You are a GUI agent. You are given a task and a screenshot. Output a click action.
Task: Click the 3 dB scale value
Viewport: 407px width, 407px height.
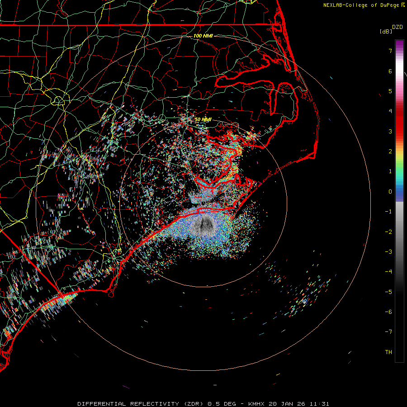[390, 131]
